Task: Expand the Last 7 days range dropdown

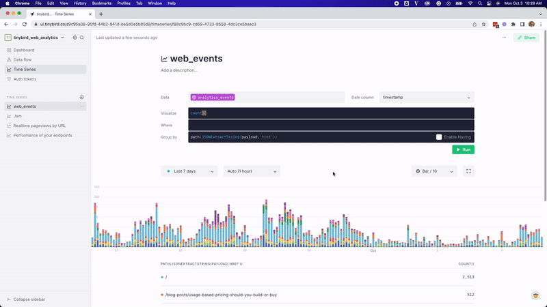Action: [189, 171]
